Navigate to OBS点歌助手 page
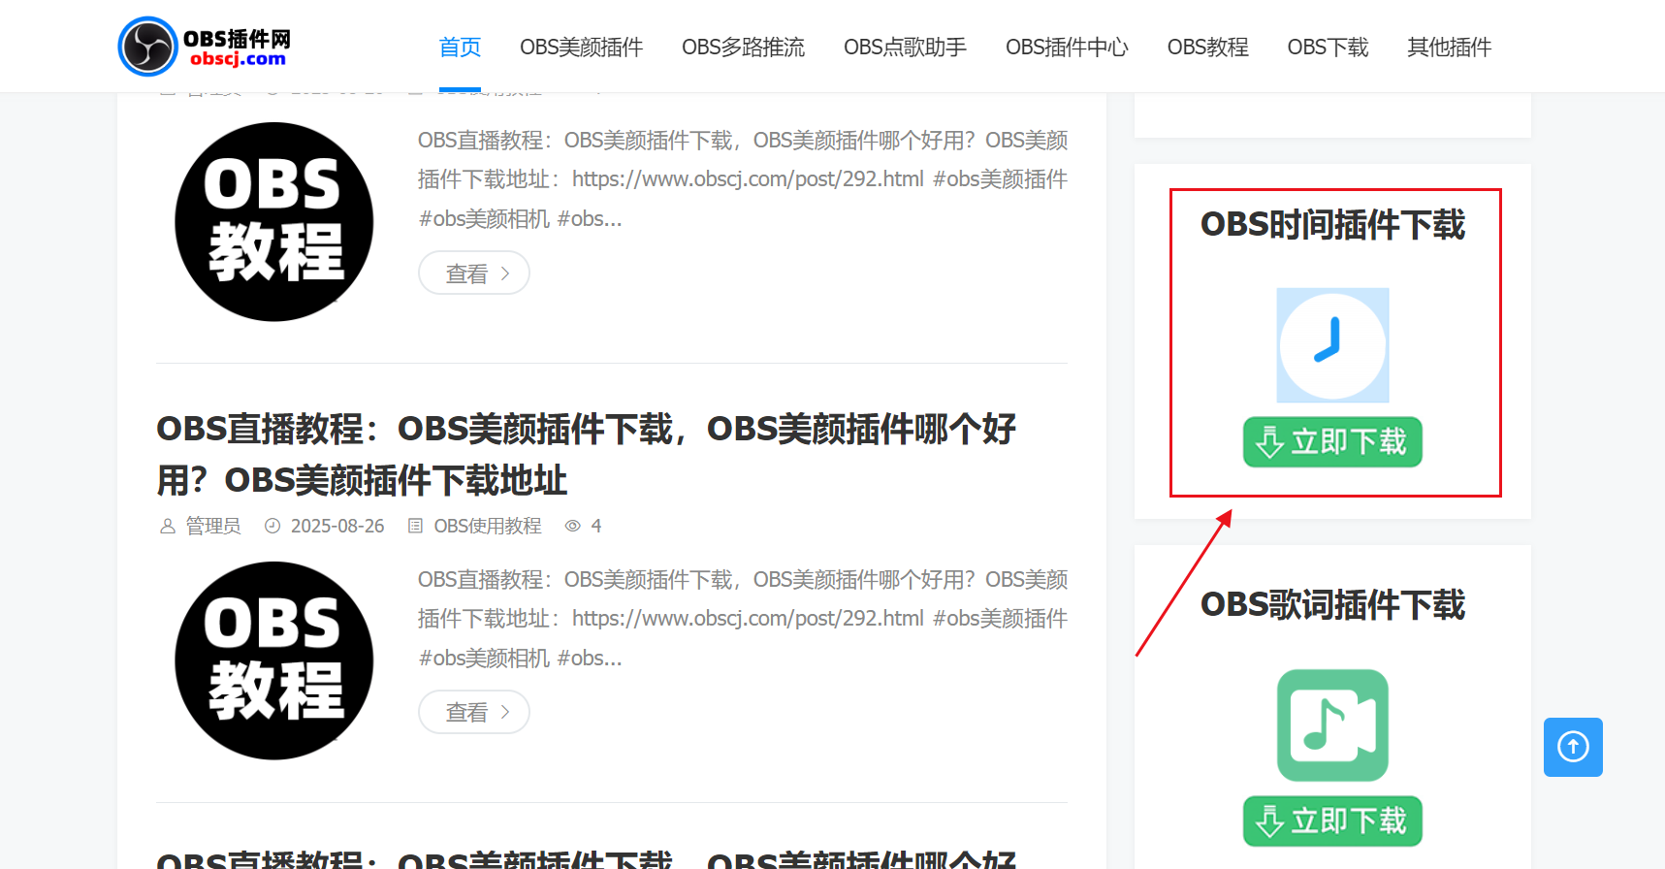The image size is (1665, 869). [x=905, y=47]
